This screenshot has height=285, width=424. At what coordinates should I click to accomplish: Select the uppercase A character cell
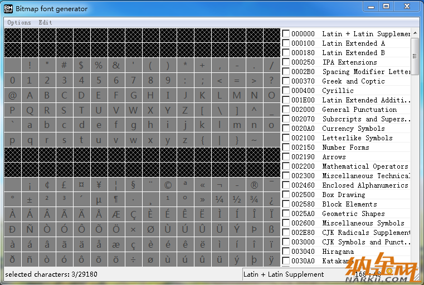30,95
